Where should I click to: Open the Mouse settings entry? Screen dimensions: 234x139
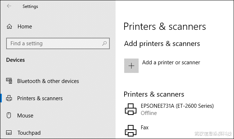click(25, 116)
